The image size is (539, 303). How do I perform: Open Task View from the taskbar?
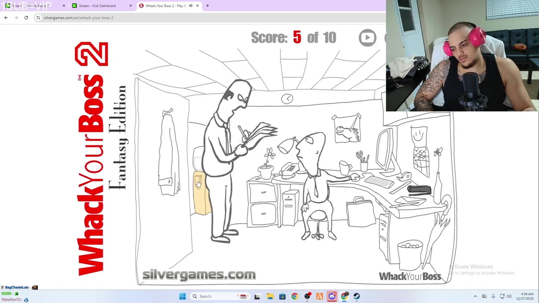pyautogui.click(x=257, y=296)
